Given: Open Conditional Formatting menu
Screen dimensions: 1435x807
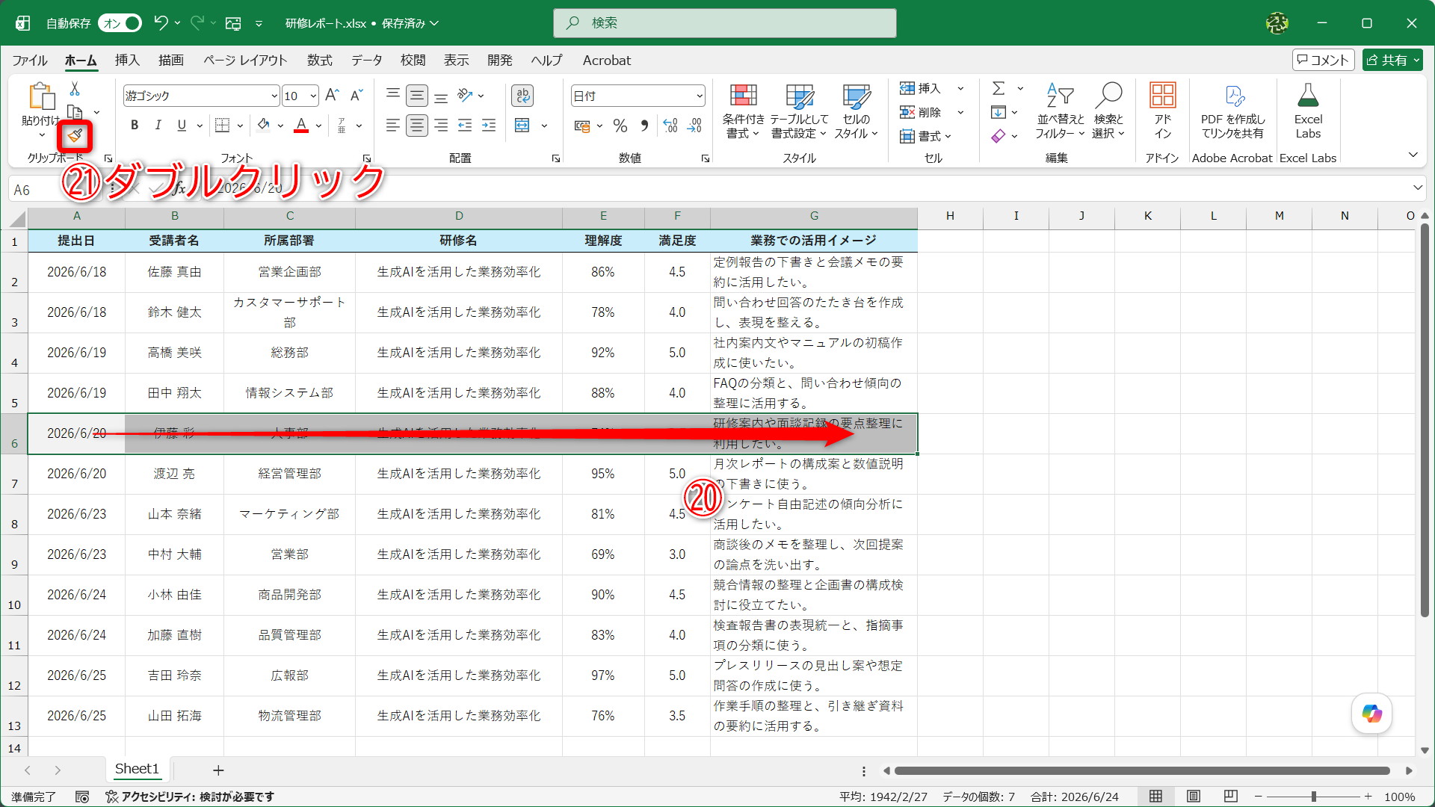Looking at the screenshot, I should tap(743, 111).
